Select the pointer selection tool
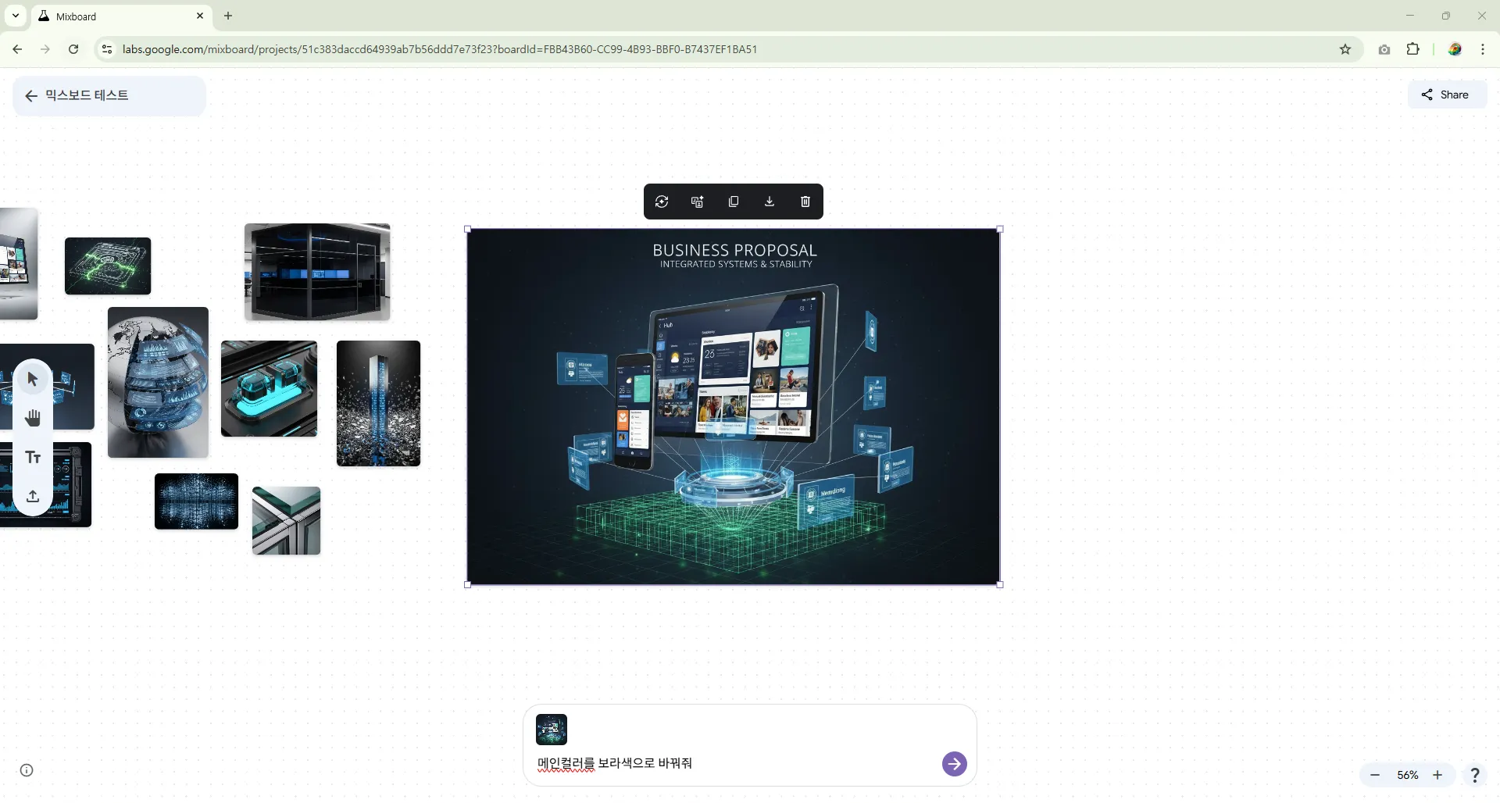 33,380
